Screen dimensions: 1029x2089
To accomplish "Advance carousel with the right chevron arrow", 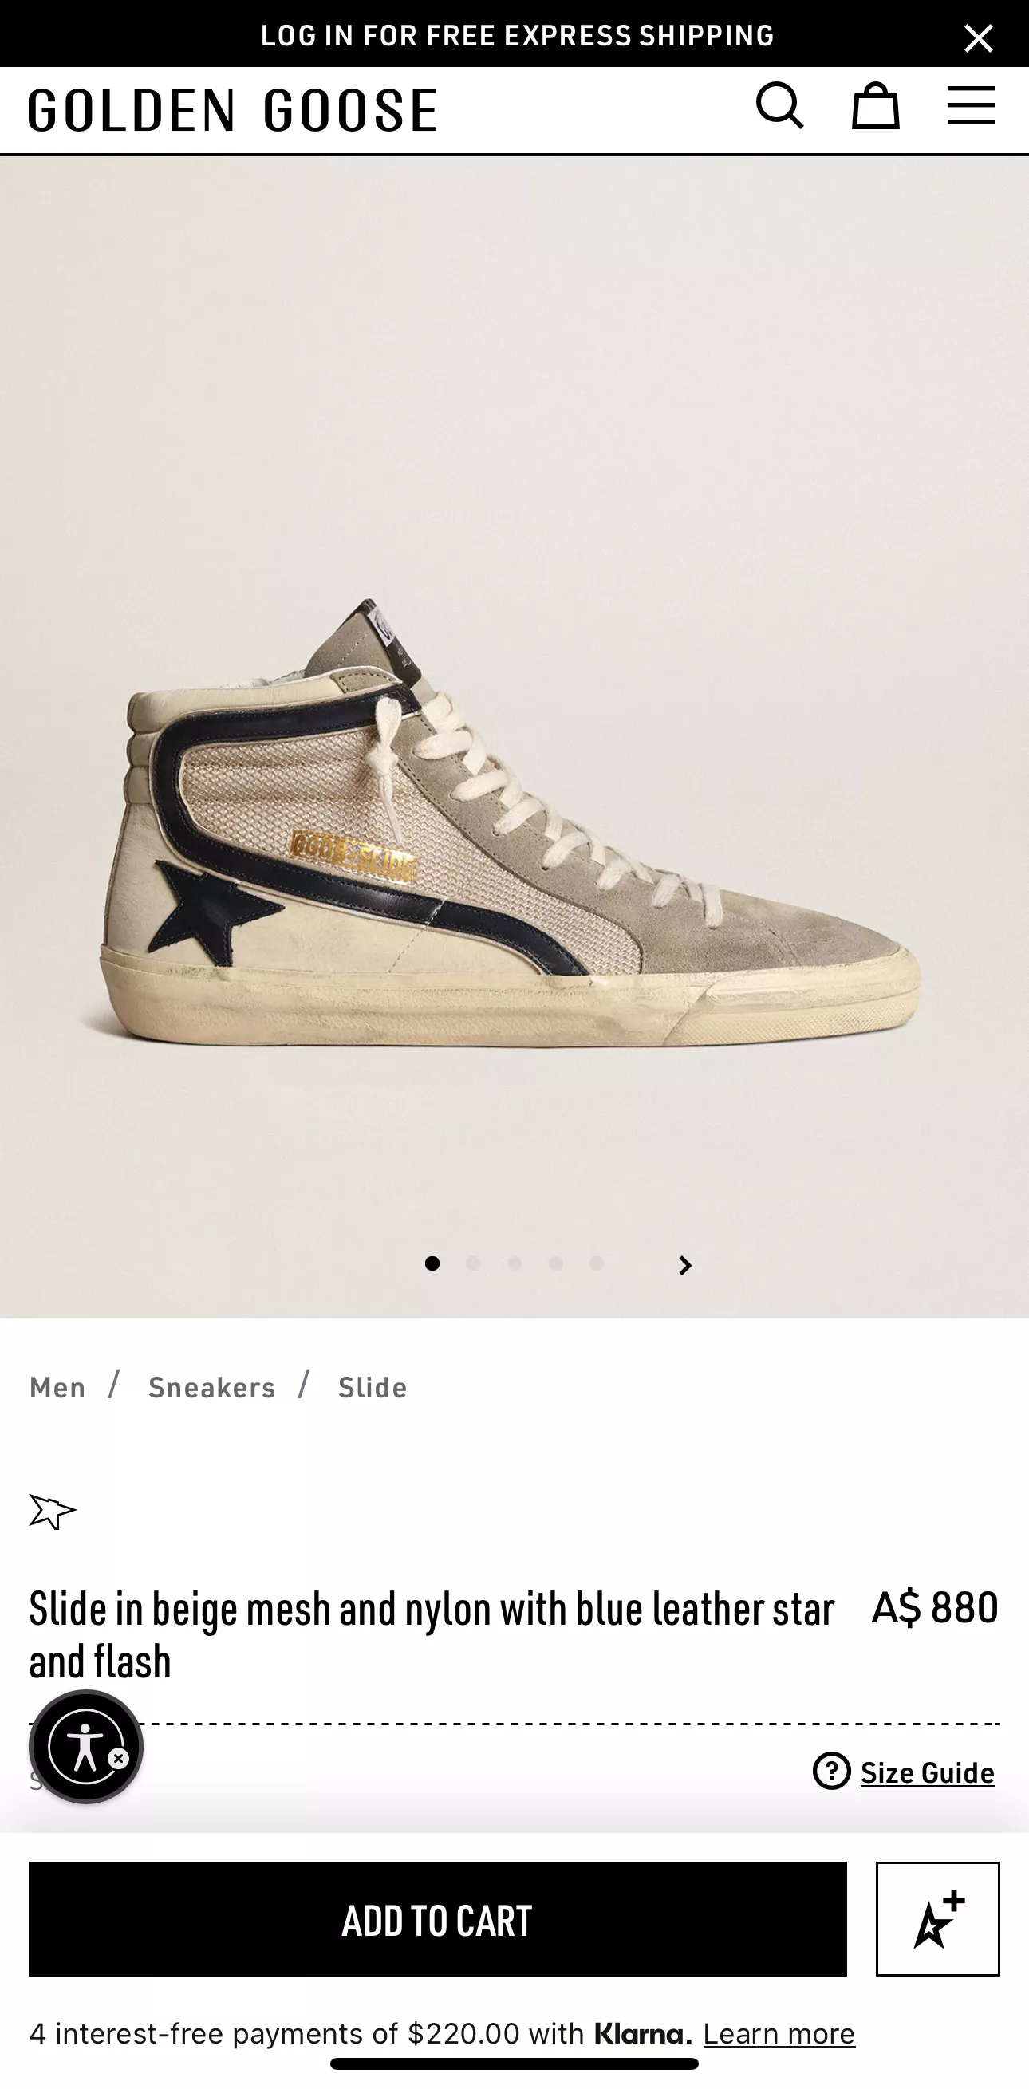I will click(x=685, y=1265).
